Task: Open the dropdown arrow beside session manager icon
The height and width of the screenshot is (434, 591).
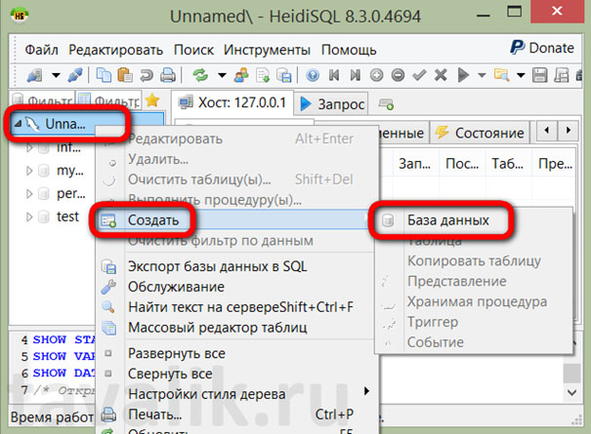Action: click(x=56, y=75)
